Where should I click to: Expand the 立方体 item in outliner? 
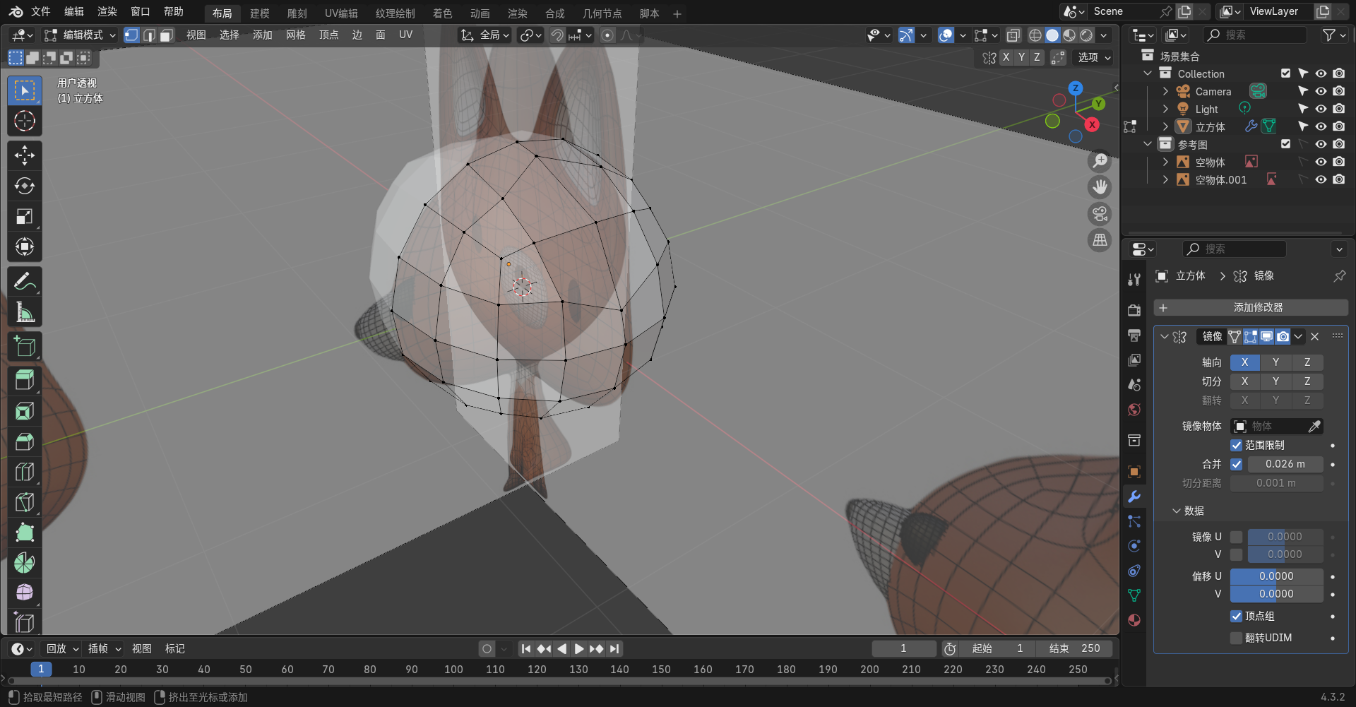(x=1165, y=126)
